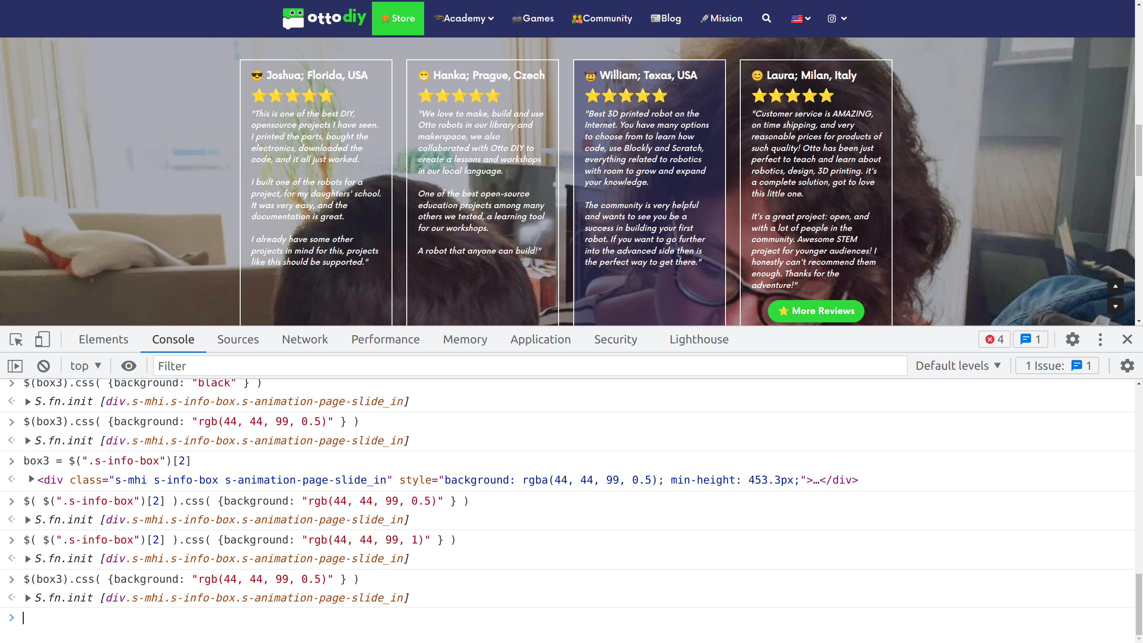Activate the inspect element picker icon
Image resolution: width=1143 pixels, height=643 pixels.
pyautogui.click(x=16, y=340)
